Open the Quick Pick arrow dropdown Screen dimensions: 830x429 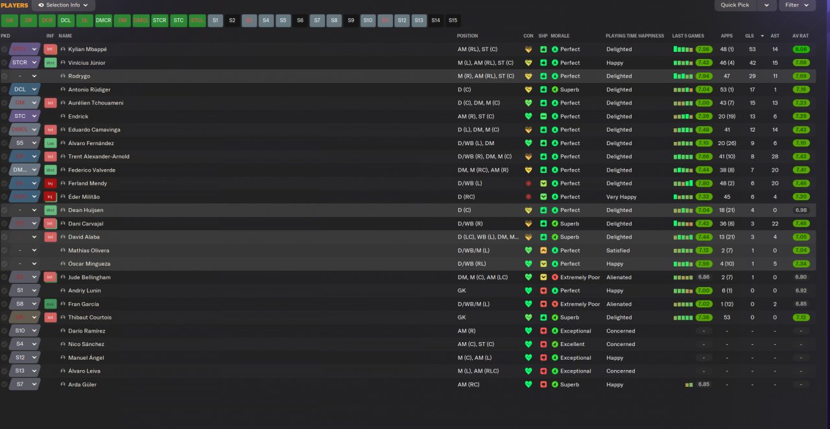click(x=766, y=5)
